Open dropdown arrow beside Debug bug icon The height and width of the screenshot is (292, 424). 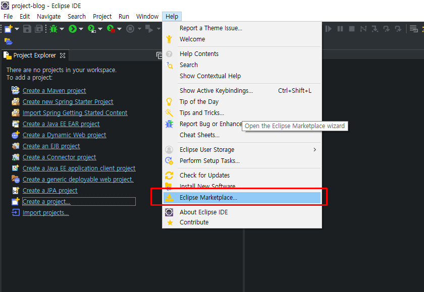pyautogui.click(x=62, y=29)
